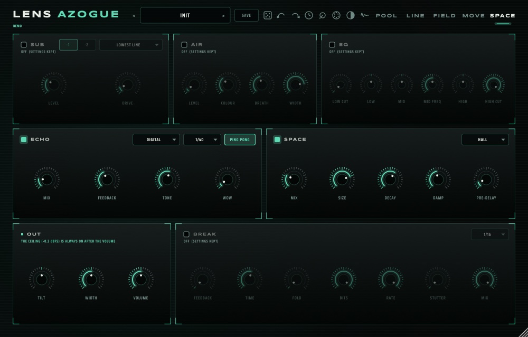528x337 pixels.
Task: Select the -1 octave button in SUB
Action: pyautogui.click(x=68, y=45)
